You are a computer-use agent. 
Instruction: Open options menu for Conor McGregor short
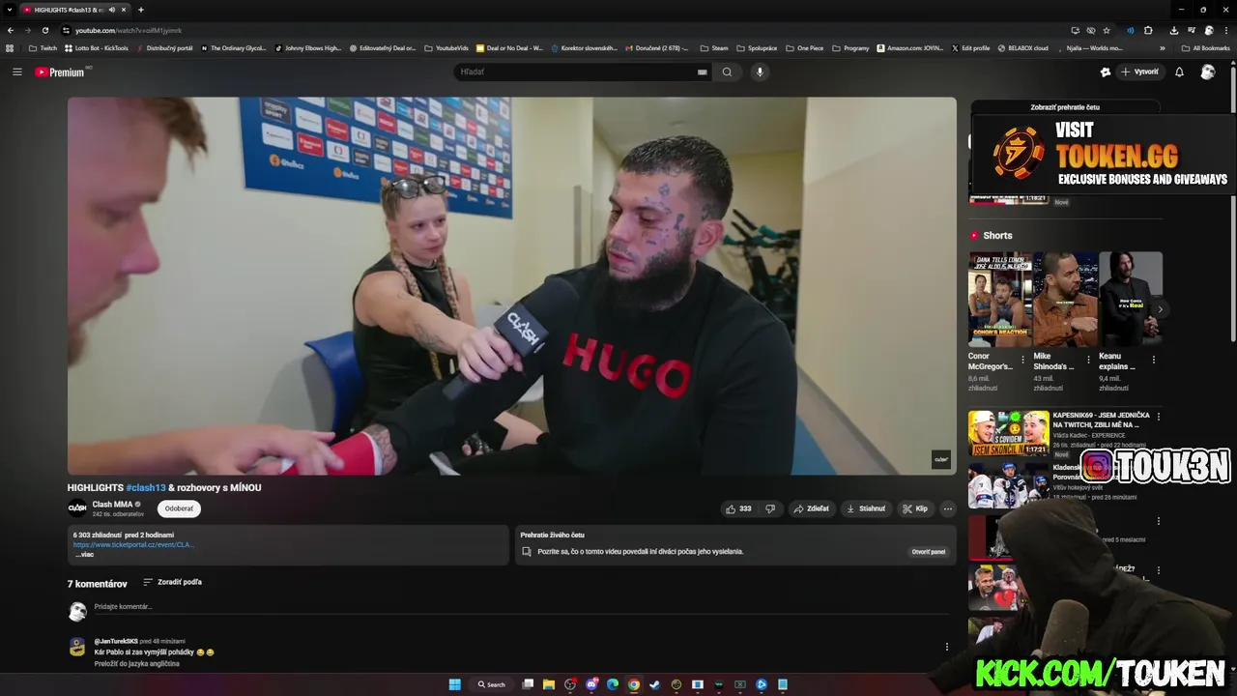coord(1023,360)
